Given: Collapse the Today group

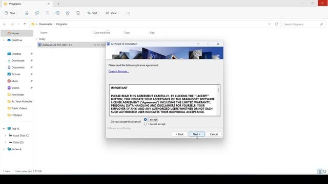Looking at the screenshot, I should point(37,39).
